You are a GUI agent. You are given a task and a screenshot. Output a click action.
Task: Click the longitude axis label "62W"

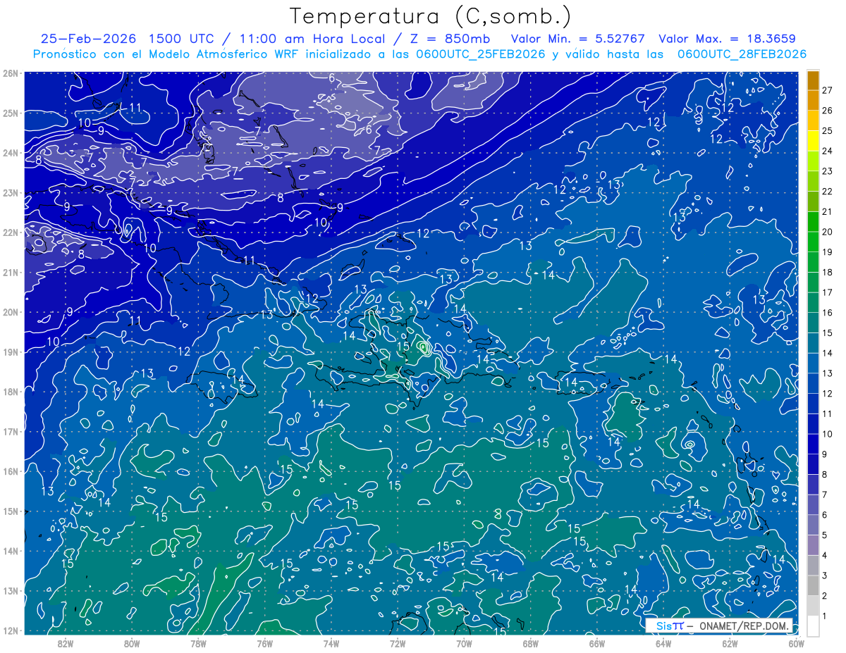pyautogui.click(x=730, y=642)
